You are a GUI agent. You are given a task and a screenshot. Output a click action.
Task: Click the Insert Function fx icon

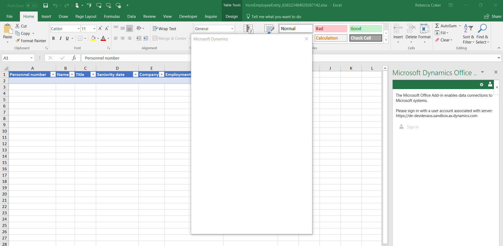(x=74, y=58)
